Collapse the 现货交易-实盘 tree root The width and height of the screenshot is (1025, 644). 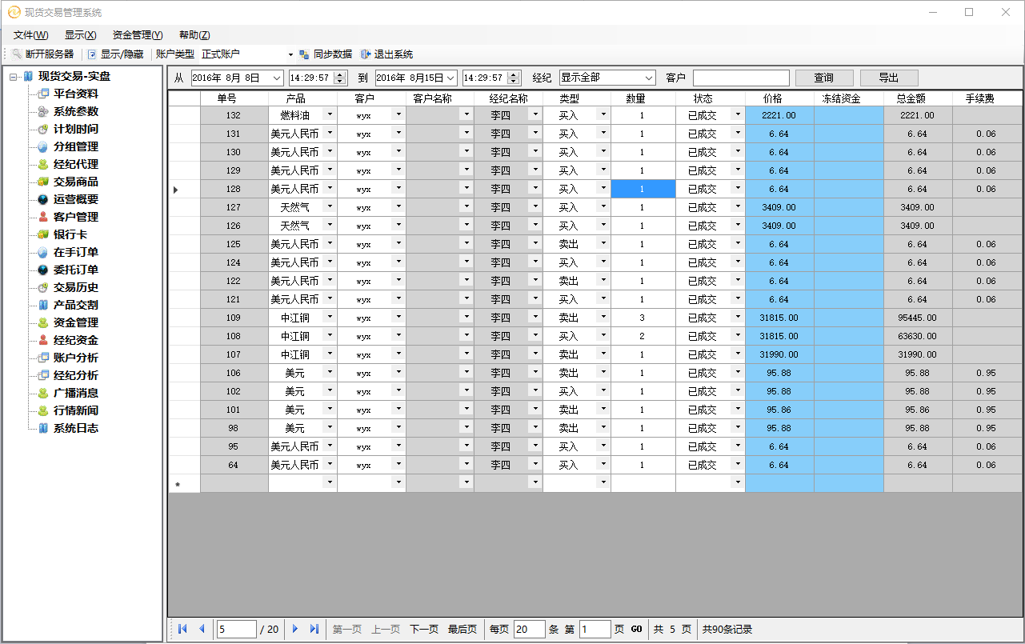coord(14,77)
